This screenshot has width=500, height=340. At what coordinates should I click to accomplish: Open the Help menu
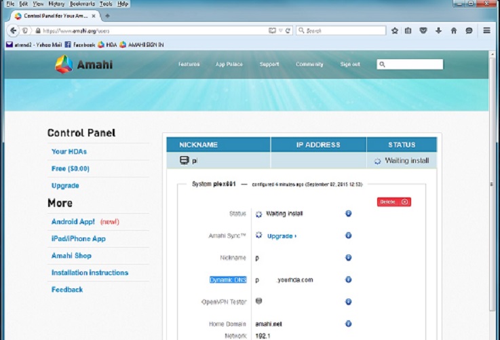pyautogui.click(x=123, y=4)
